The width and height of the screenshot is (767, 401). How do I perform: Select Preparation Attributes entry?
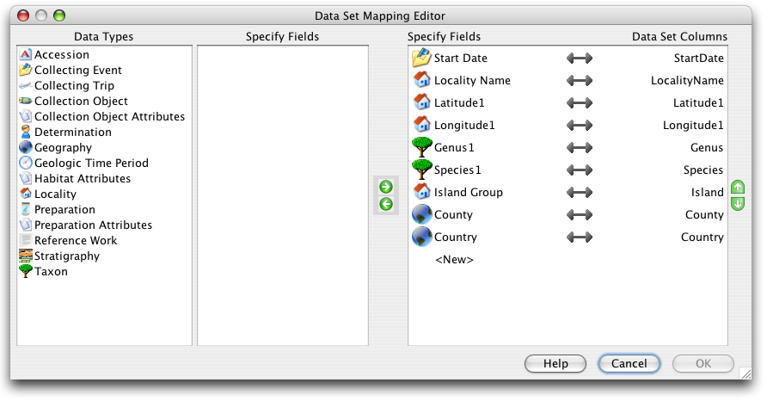93,225
